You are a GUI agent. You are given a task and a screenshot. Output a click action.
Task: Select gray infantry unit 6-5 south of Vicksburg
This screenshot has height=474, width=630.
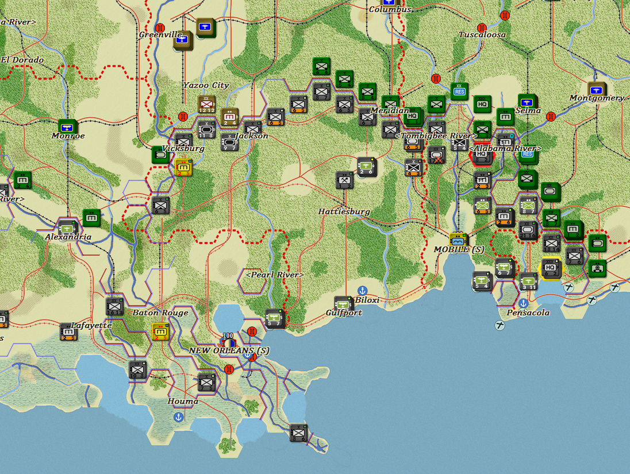[161, 205]
